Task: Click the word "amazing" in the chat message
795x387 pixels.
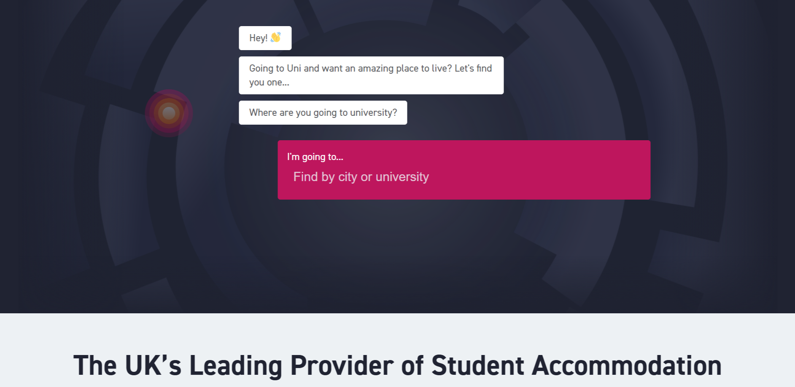Action: point(375,68)
